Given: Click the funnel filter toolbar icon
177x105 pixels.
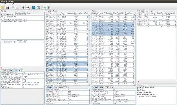Looking at the screenshot, I should click(13, 7).
